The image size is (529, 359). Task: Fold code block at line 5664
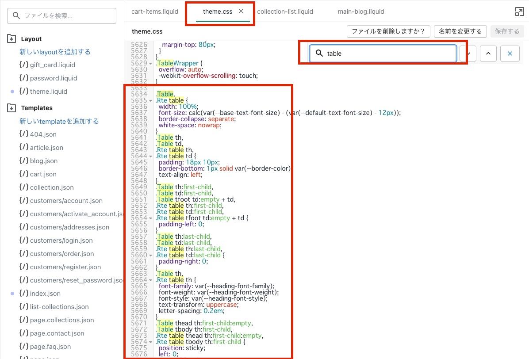(x=150, y=280)
